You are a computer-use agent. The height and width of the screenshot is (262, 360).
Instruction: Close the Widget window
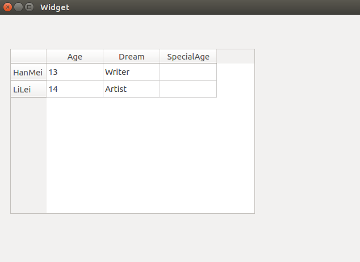pos(7,7)
